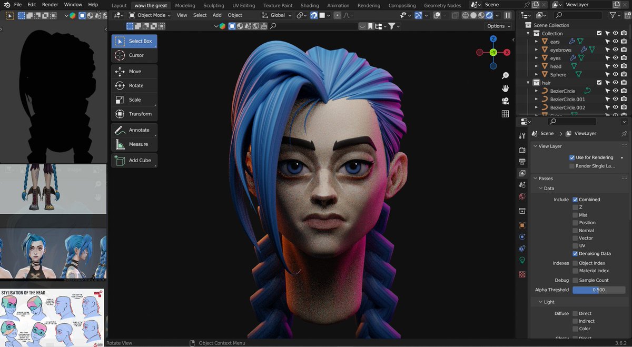
Task: Toggle the camera view icon
Action: pyautogui.click(x=506, y=101)
